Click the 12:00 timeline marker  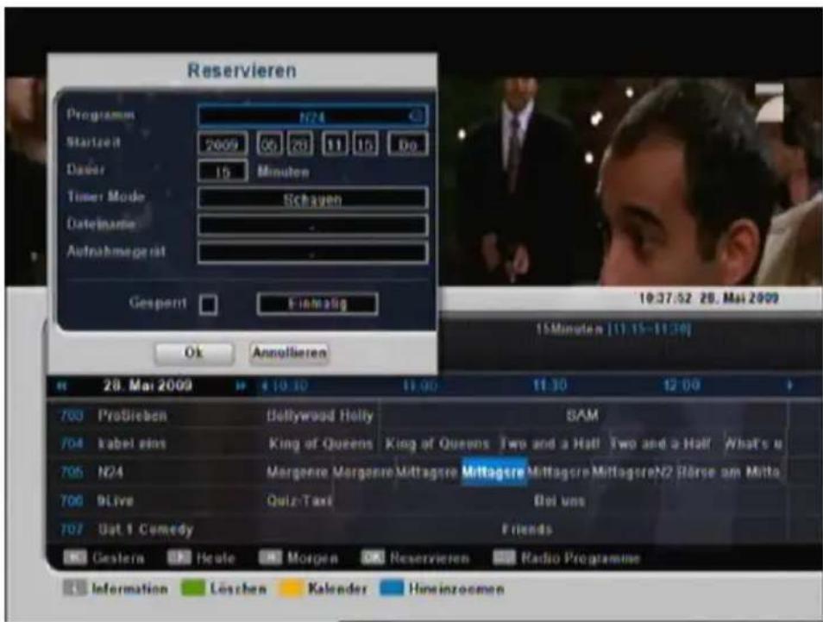(x=682, y=386)
